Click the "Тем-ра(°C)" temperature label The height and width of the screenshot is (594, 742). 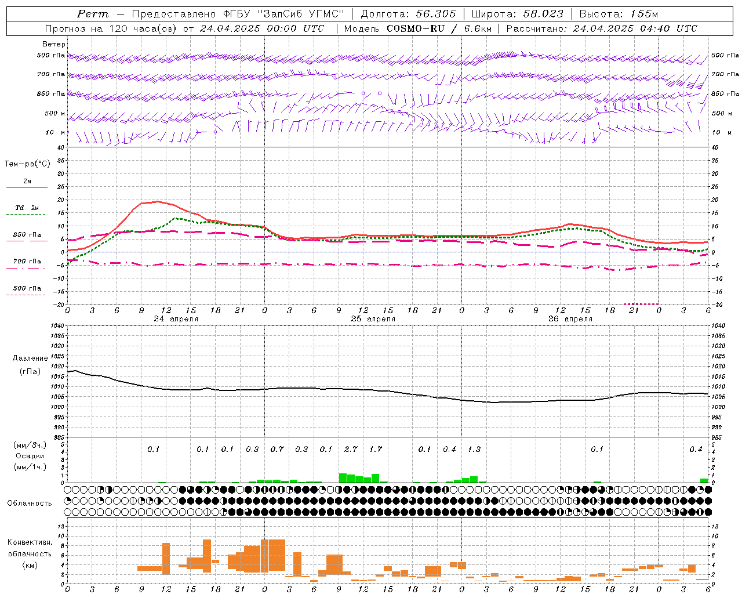pos(27,164)
